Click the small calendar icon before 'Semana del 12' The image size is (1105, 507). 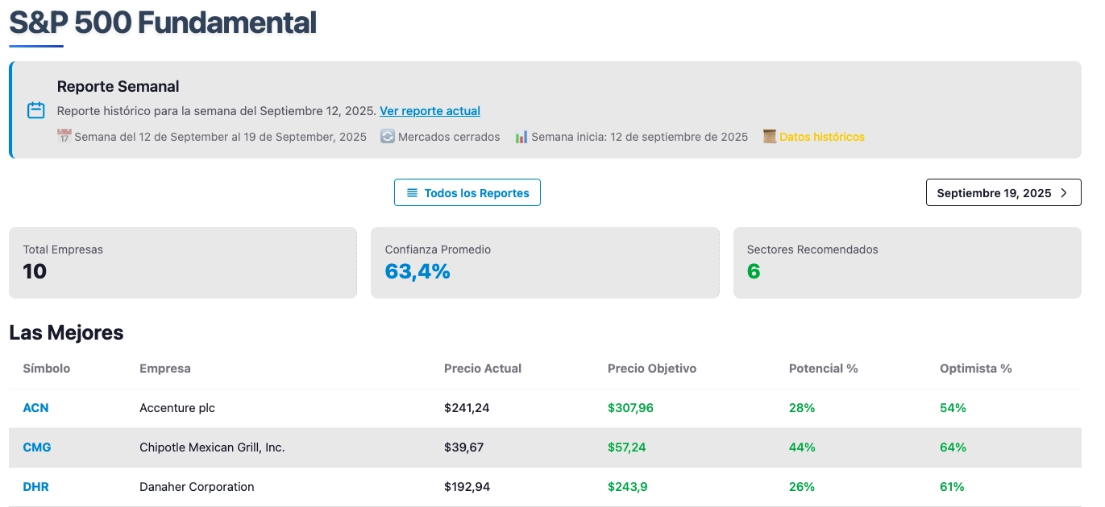(64, 137)
